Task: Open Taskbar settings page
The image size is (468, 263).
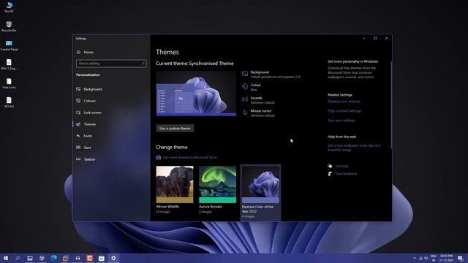Action: tap(86, 159)
